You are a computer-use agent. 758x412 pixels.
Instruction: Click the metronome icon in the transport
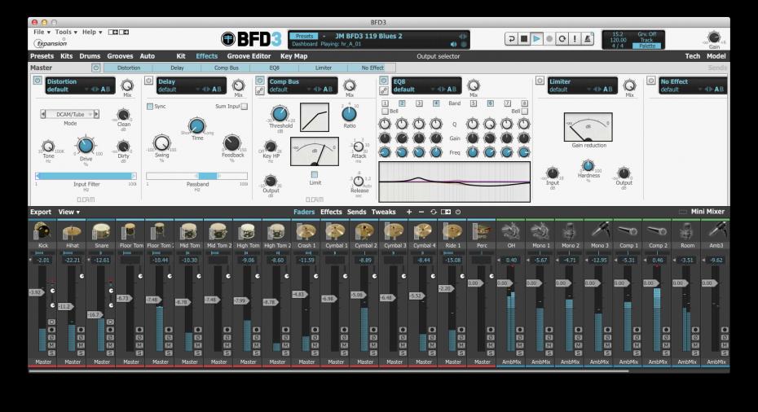(x=588, y=39)
